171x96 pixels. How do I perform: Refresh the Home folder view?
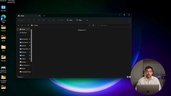click(x=93, y=25)
